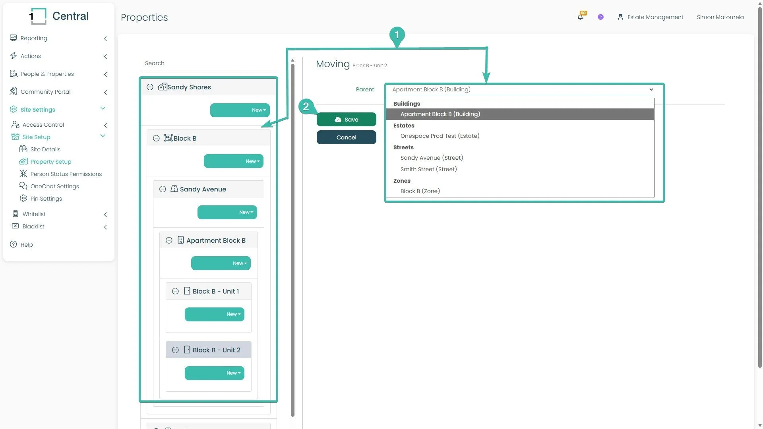Collapse the Apartment Block B node

click(169, 240)
